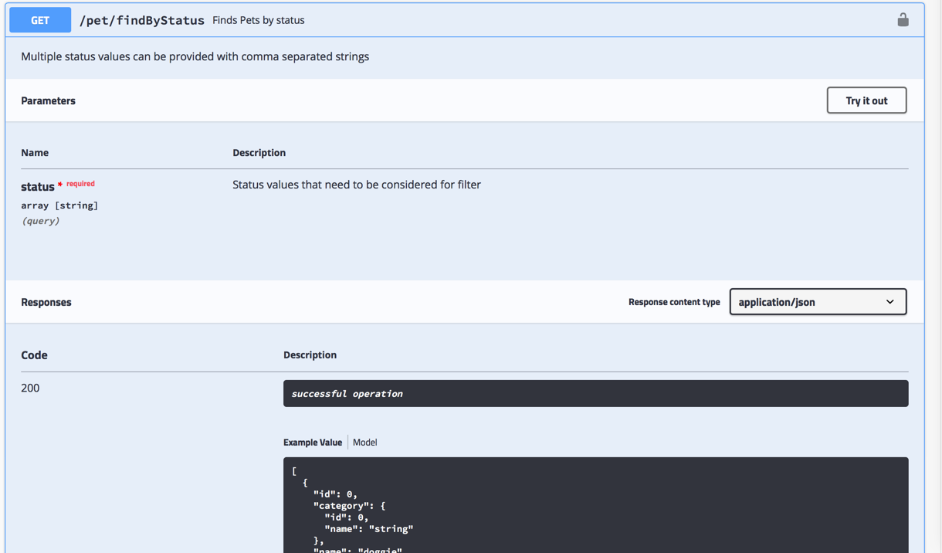Click the Parameters section header
This screenshot has width=942, height=553.
click(48, 100)
